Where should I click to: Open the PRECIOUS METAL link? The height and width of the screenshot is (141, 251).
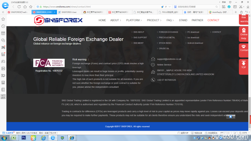[167, 38]
